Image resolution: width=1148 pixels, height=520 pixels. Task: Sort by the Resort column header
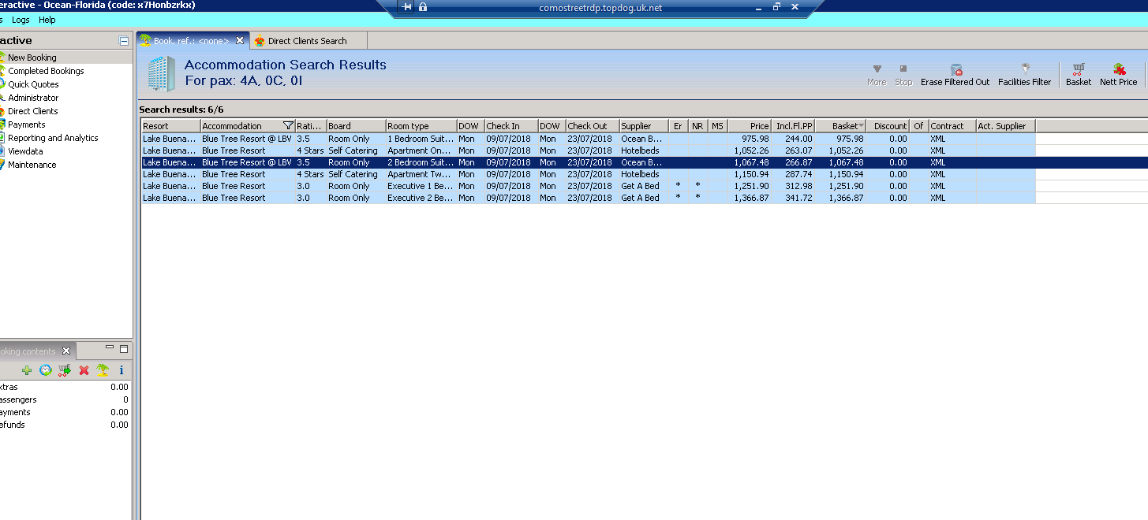(x=170, y=126)
